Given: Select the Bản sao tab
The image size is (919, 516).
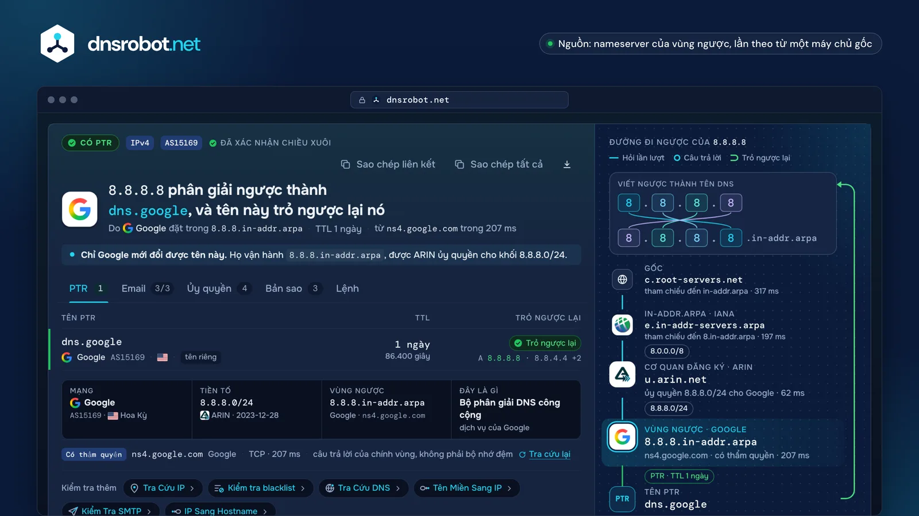Looking at the screenshot, I should [x=294, y=288].
